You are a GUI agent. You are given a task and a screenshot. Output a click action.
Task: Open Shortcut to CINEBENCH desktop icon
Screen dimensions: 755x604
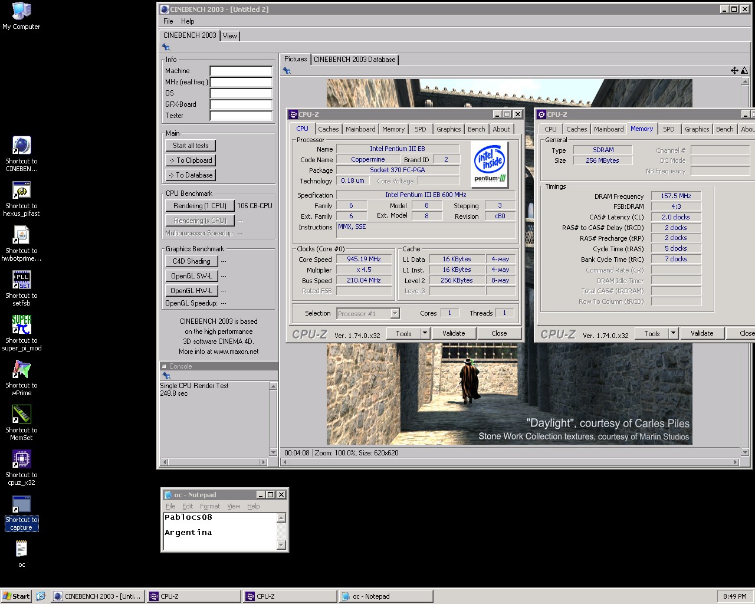pyautogui.click(x=21, y=155)
